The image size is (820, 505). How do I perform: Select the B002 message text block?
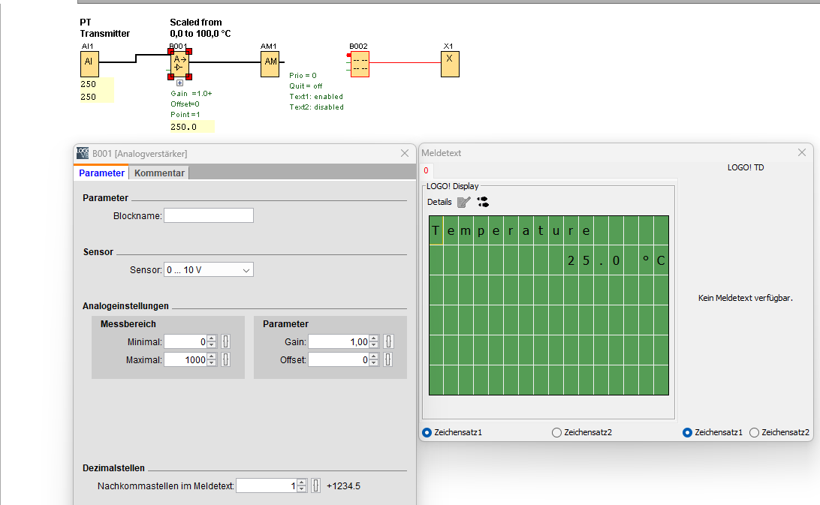click(x=360, y=65)
